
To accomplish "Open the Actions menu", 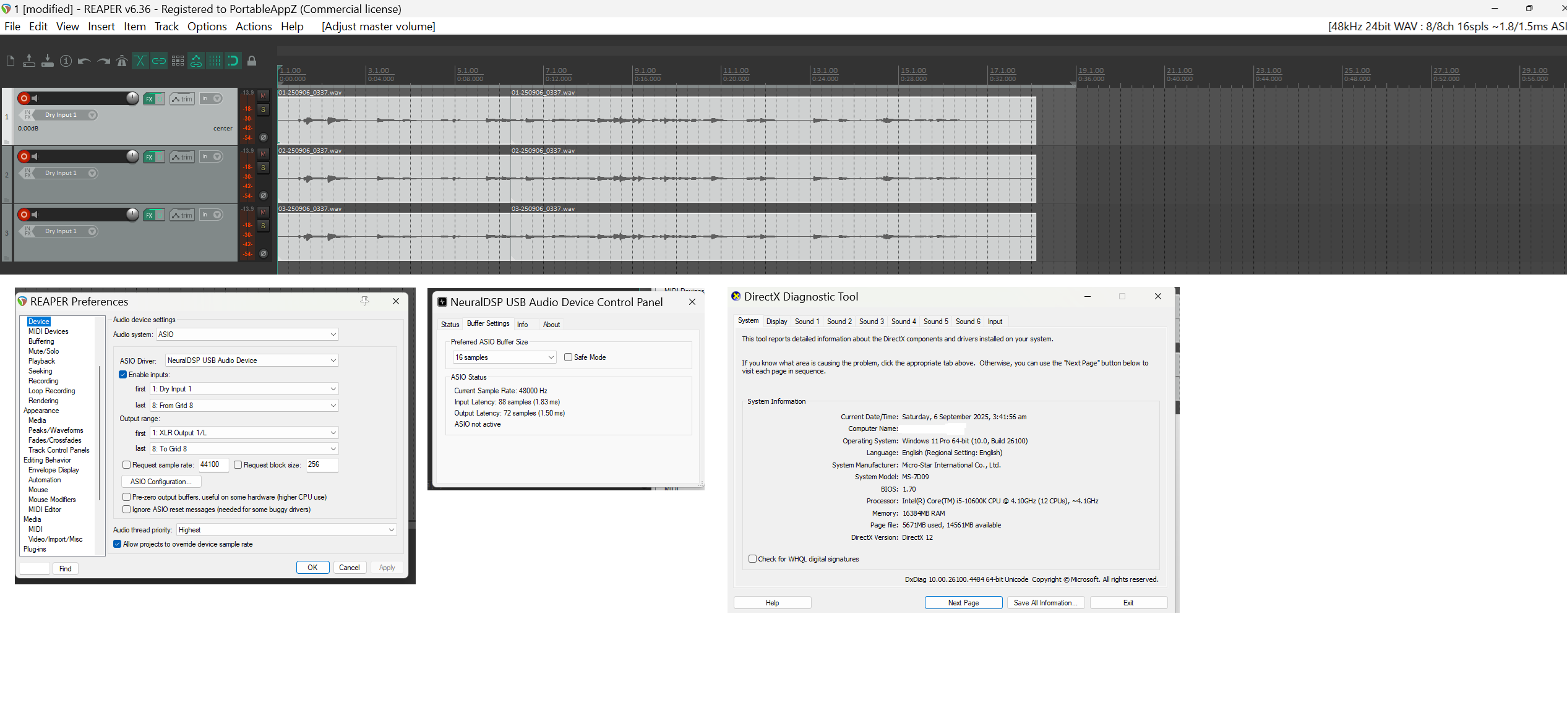I will tap(254, 27).
